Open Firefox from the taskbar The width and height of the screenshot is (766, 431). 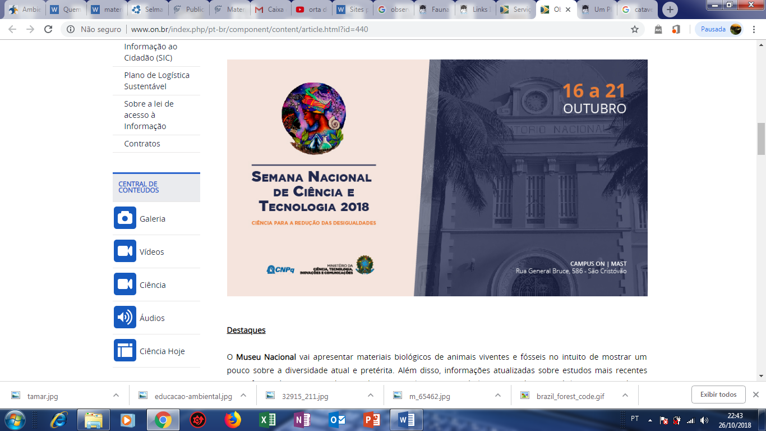(x=232, y=420)
